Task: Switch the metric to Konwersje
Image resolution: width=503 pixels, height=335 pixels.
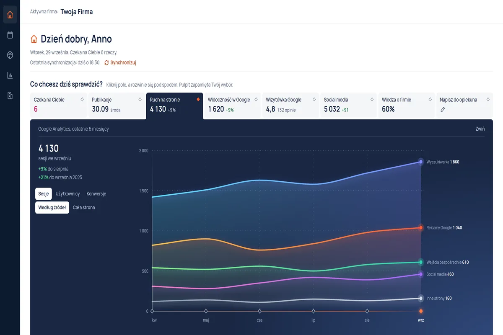Action: point(96,194)
